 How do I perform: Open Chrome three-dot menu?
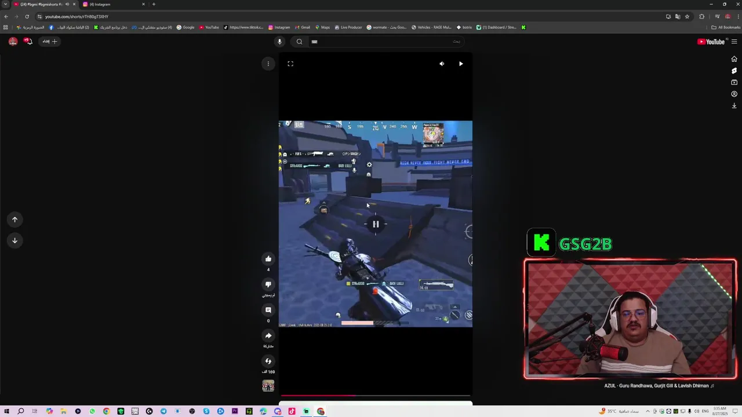tap(736, 16)
